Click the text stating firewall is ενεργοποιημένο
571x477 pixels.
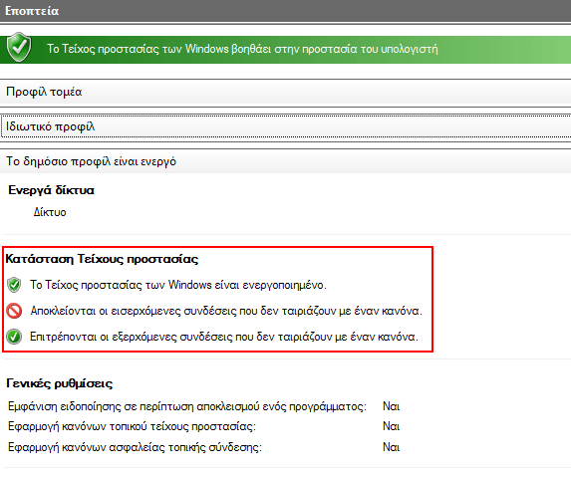(x=178, y=285)
